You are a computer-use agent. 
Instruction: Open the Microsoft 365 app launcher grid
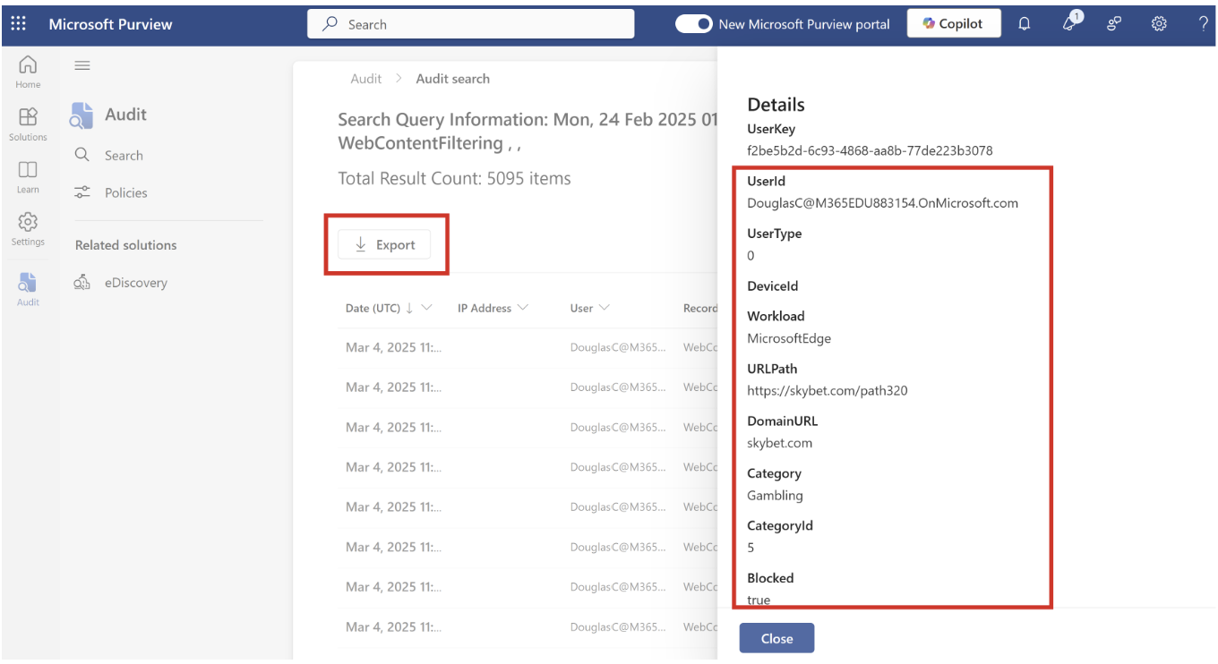[18, 23]
